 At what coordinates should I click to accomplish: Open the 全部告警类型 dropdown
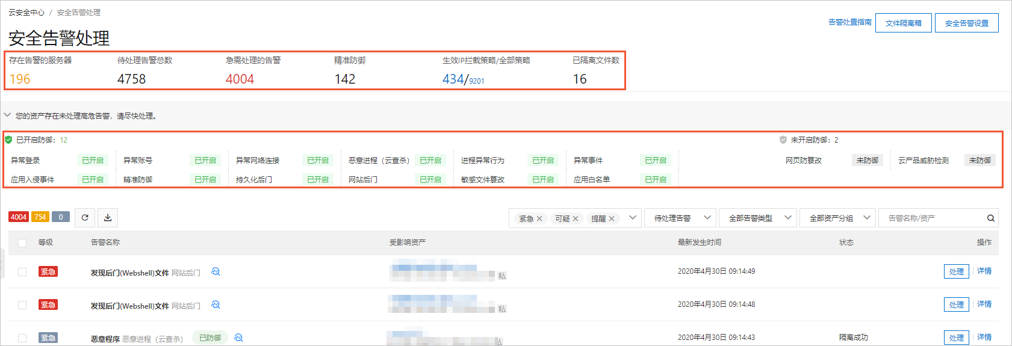(758, 218)
